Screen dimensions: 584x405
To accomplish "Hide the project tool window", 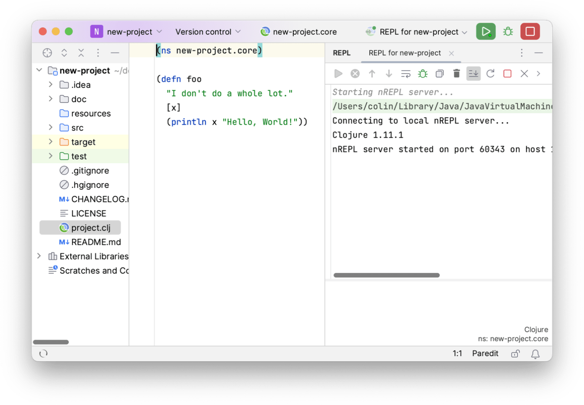I will pos(115,53).
